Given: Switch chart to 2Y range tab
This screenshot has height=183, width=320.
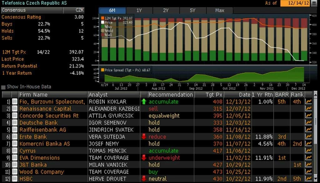Looking at the screenshot, I should pos(166,10).
